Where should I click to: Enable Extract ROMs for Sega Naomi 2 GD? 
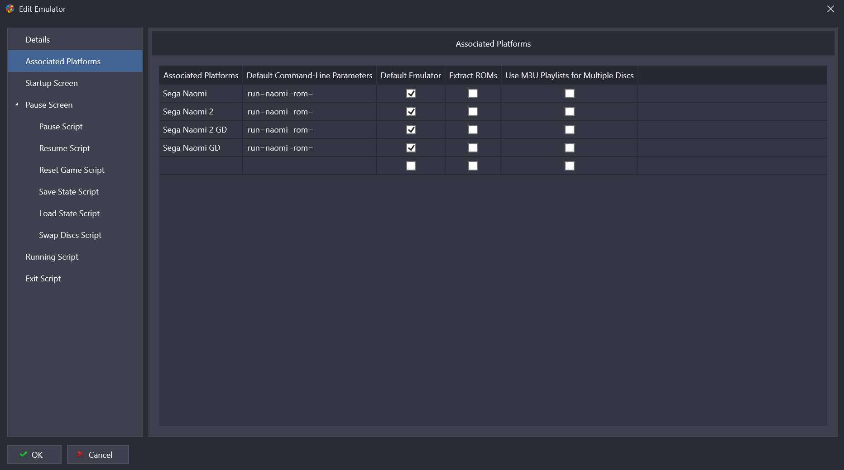473,129
